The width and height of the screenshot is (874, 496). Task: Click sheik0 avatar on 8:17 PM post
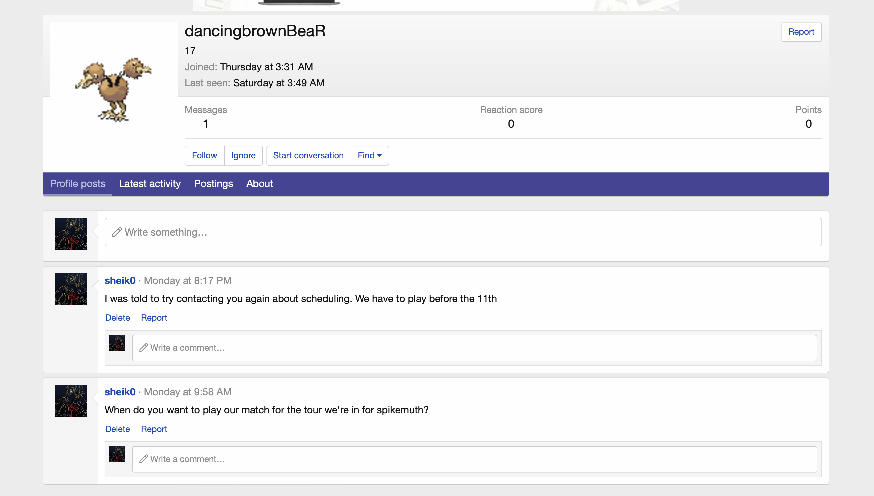point(71,289)
